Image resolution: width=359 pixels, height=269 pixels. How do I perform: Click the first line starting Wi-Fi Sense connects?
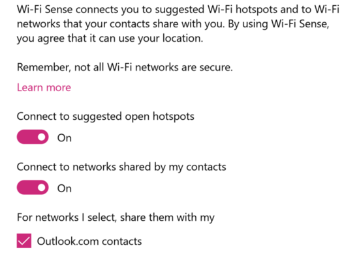[x=178, y=10]
